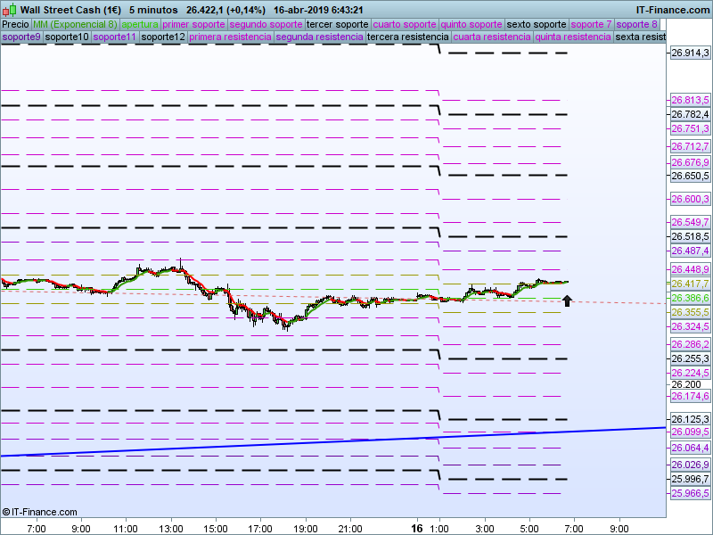The image size is (713, 535).
Task: Click the 'cuarto soporte' label
Action: 404,24
